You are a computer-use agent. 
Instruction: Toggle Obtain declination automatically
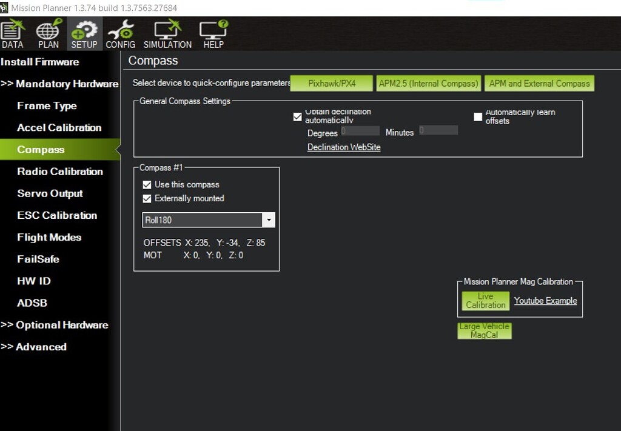point(297,116)
